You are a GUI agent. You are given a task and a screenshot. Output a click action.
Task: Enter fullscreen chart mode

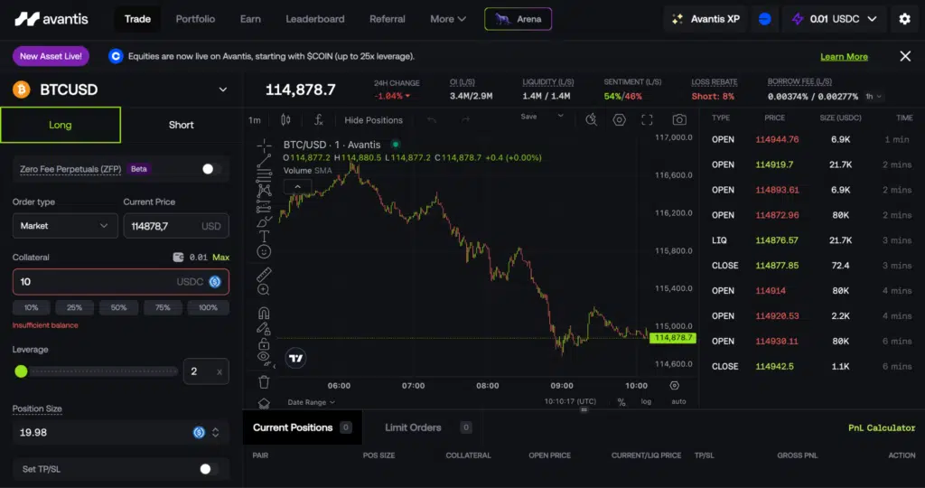tap(647, 119)
